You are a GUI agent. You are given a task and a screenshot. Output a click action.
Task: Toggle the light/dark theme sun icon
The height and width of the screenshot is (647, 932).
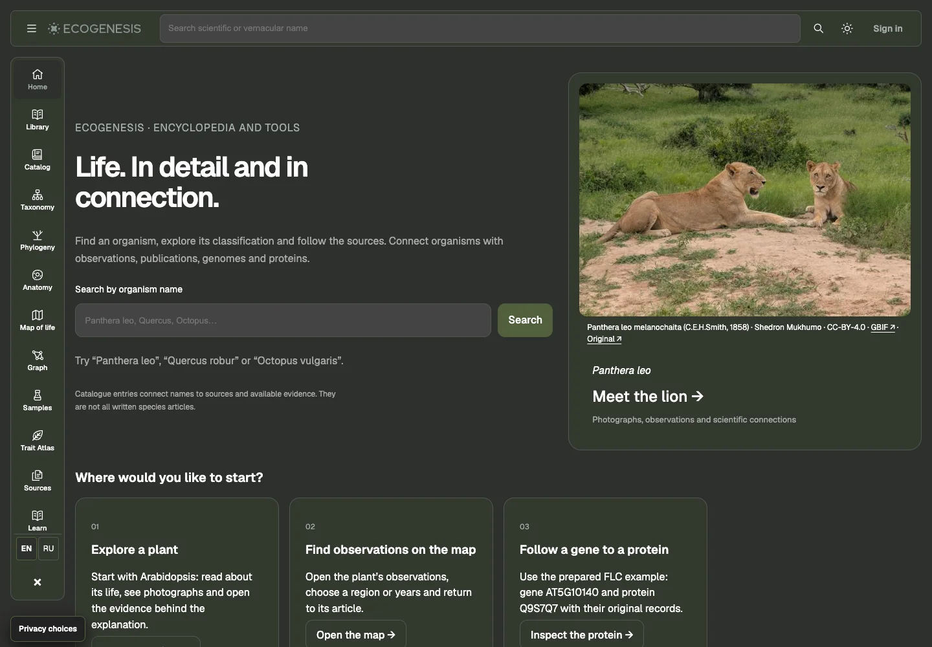tap(847, 28)
